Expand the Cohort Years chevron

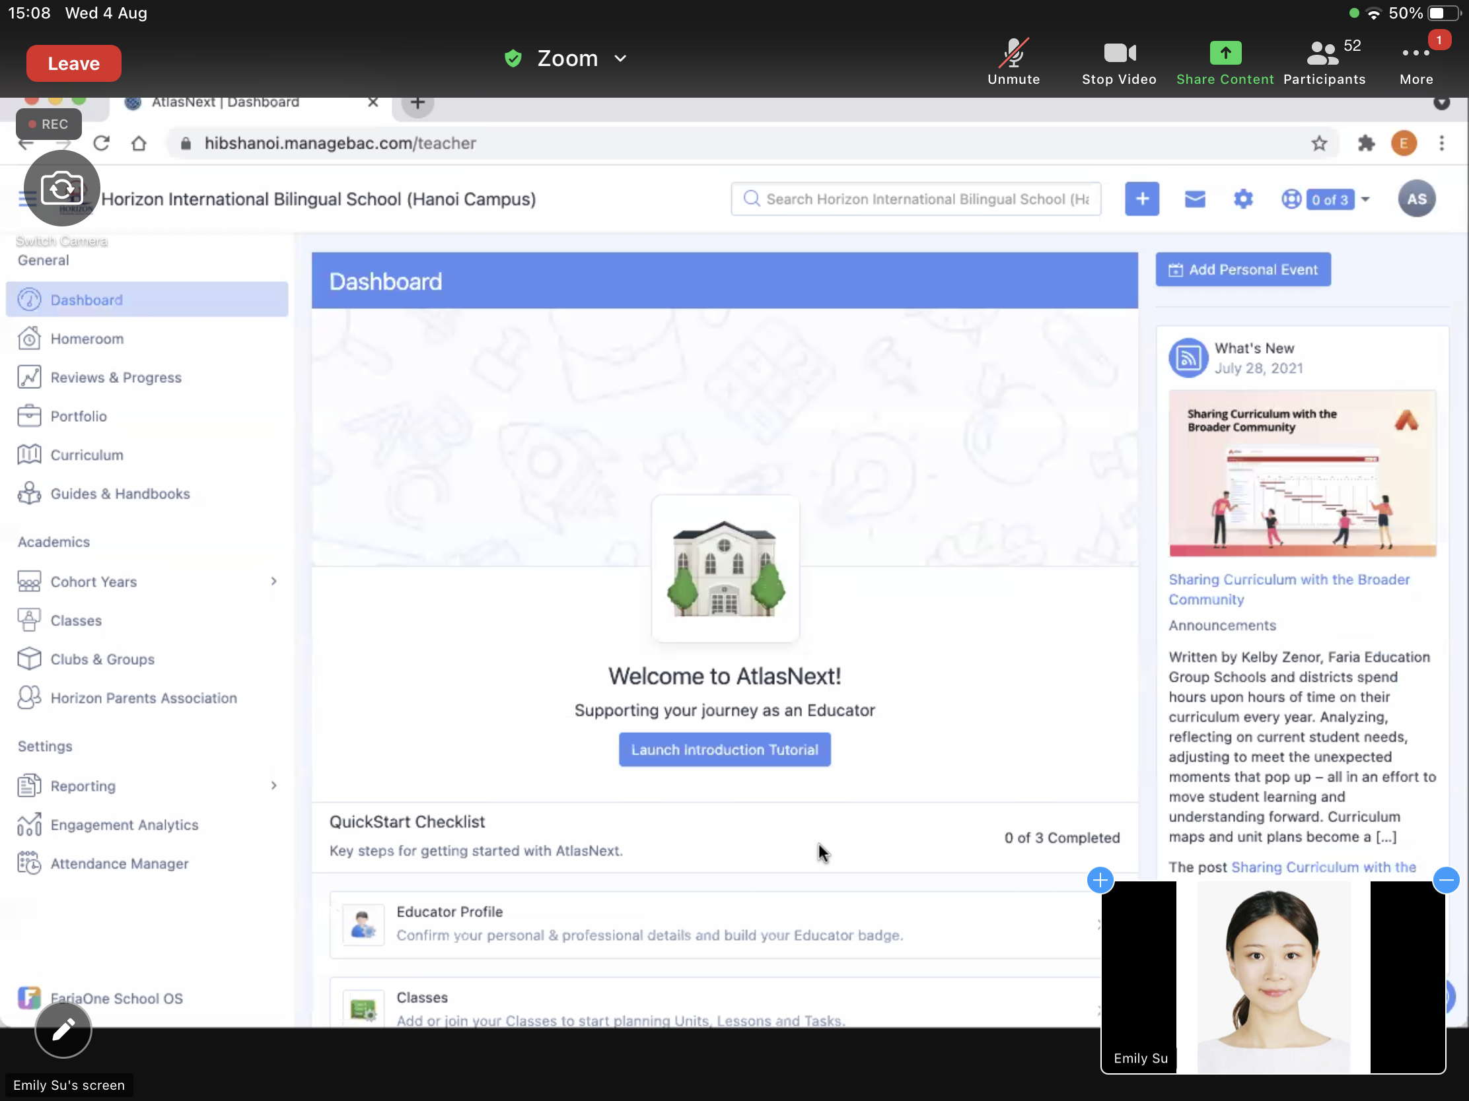273,582
